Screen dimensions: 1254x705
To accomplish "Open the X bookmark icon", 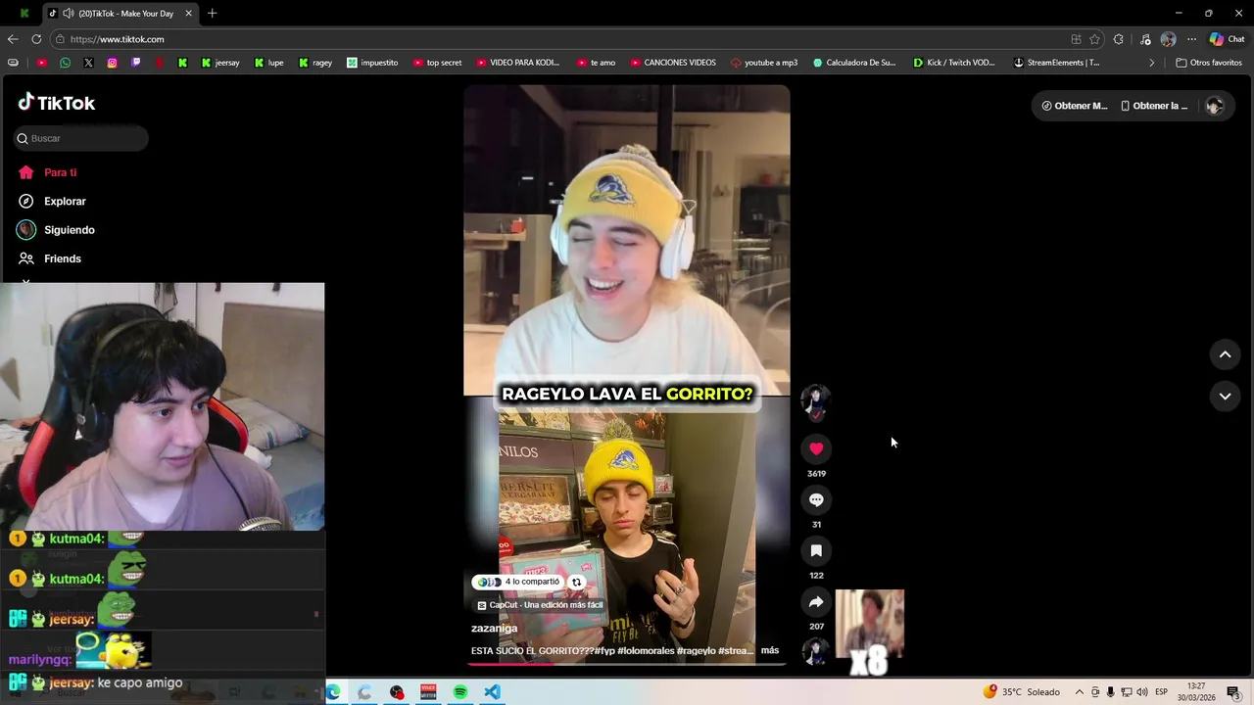I will click(88, 63).
